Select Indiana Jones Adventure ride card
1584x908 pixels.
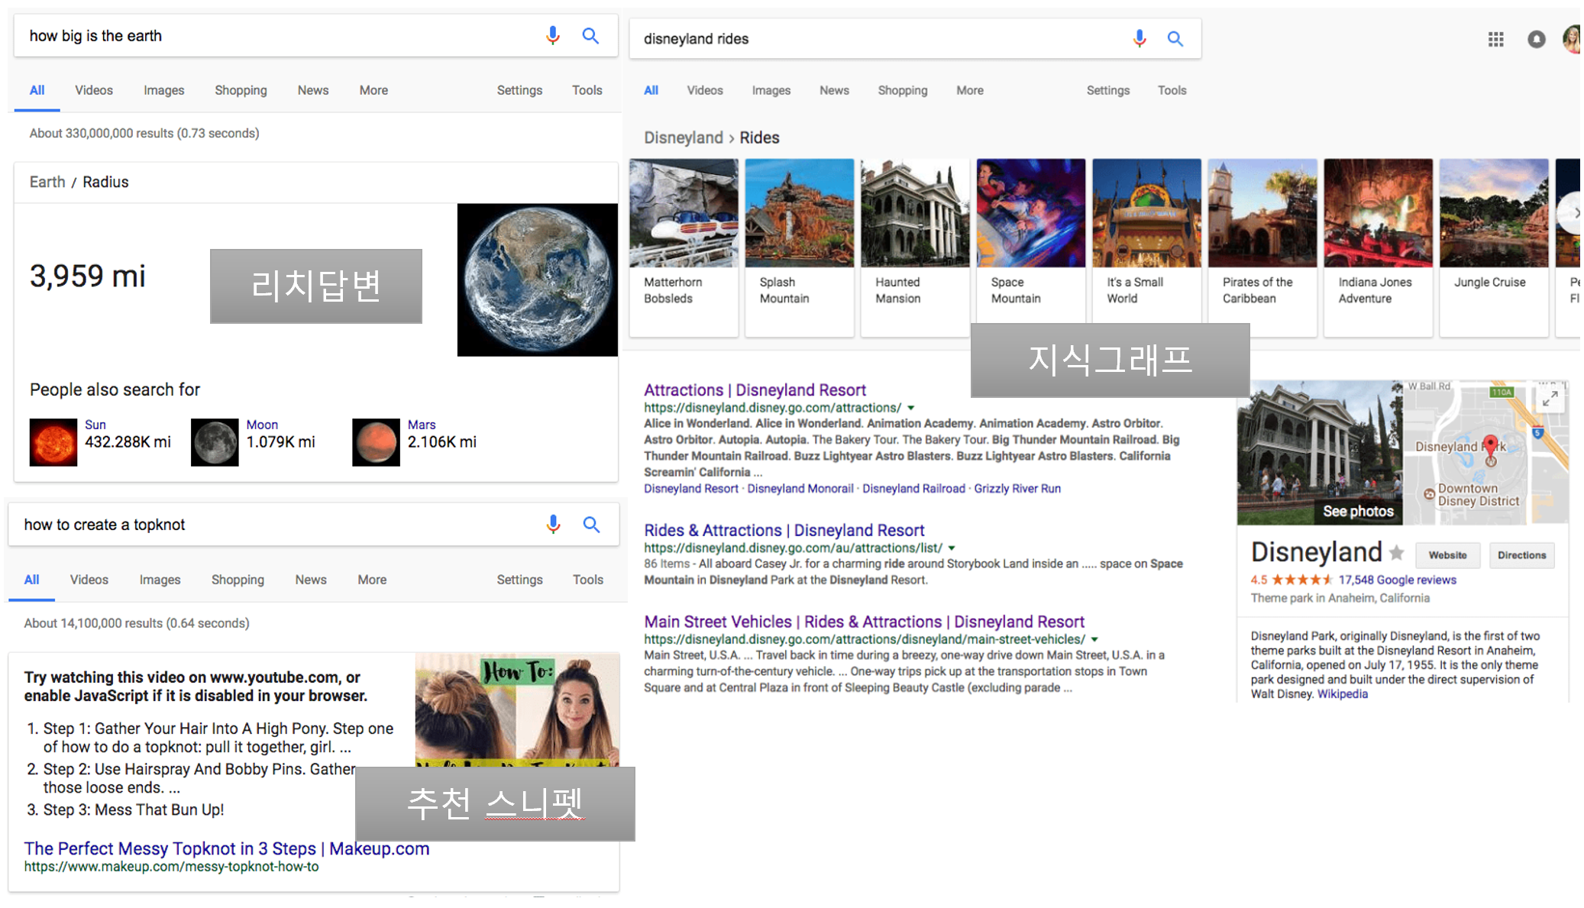click(x=1378, y=247)
